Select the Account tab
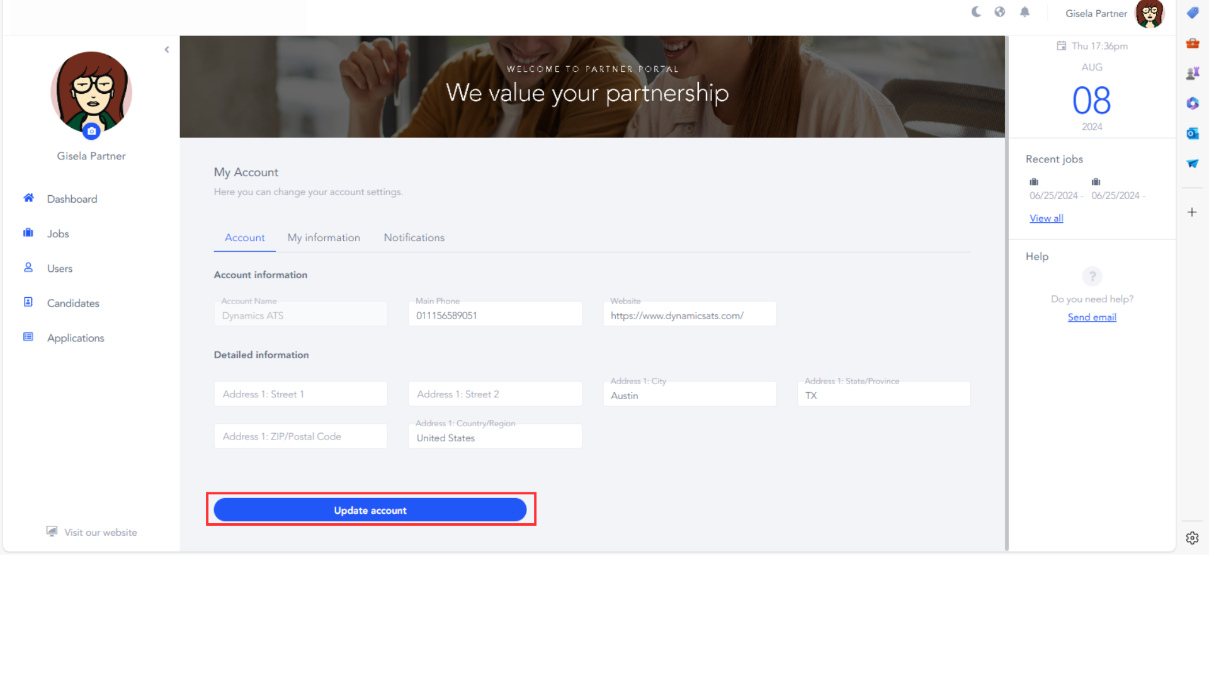Viewport: 1209px width, 680px height. [x=244, y=238]
